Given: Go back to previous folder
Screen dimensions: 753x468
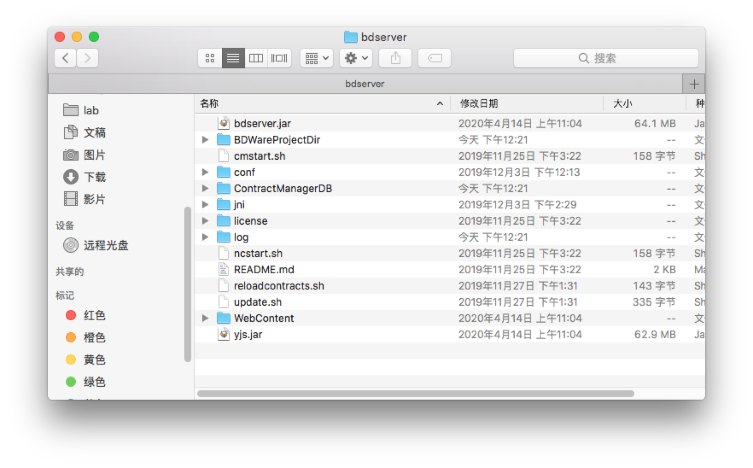Looking at the screenshot, I should [65, 58].
